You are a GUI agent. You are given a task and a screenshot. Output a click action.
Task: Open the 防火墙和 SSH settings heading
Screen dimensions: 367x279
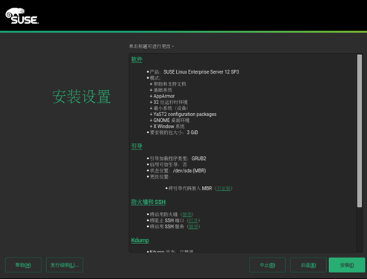pos(149,202)
